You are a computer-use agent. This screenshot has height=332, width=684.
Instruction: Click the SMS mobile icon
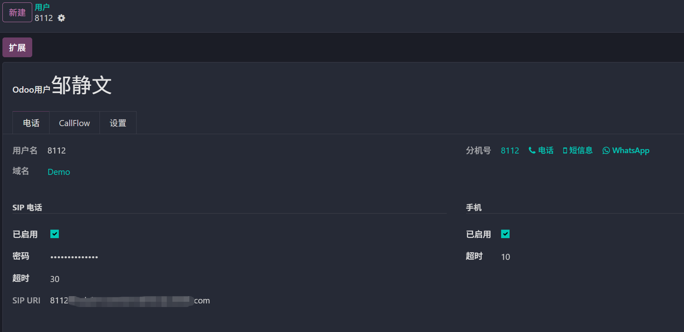click(x=565, y=151)
